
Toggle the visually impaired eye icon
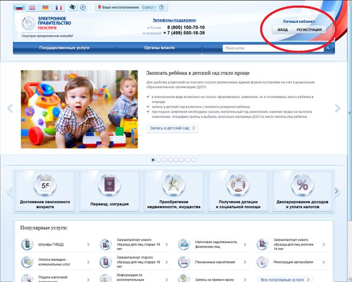click(72, 7)
